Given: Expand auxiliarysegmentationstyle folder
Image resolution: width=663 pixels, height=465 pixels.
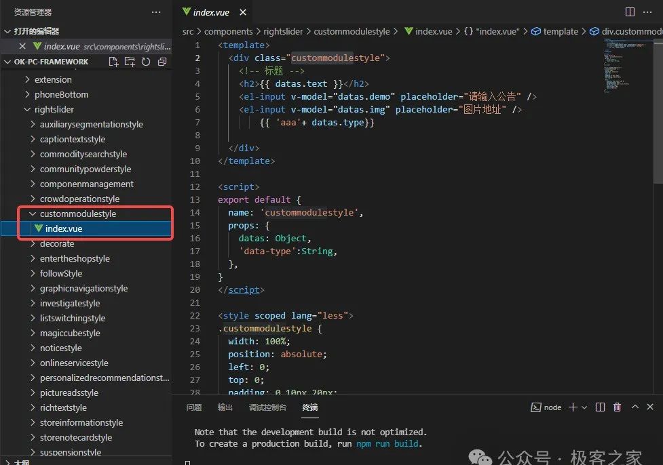Looking at the screenshot, I should click(33, 124).
